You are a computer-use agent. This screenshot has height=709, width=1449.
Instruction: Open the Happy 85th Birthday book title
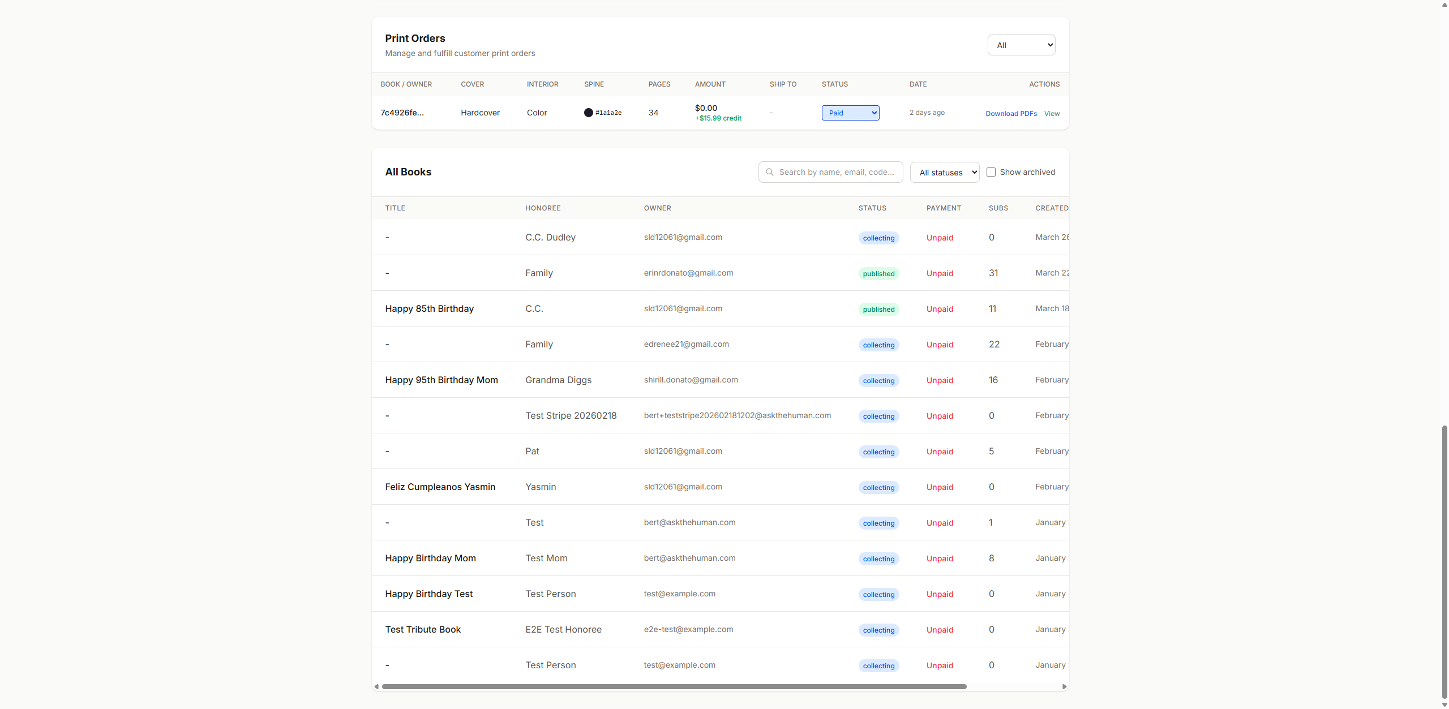coord(429,308)
